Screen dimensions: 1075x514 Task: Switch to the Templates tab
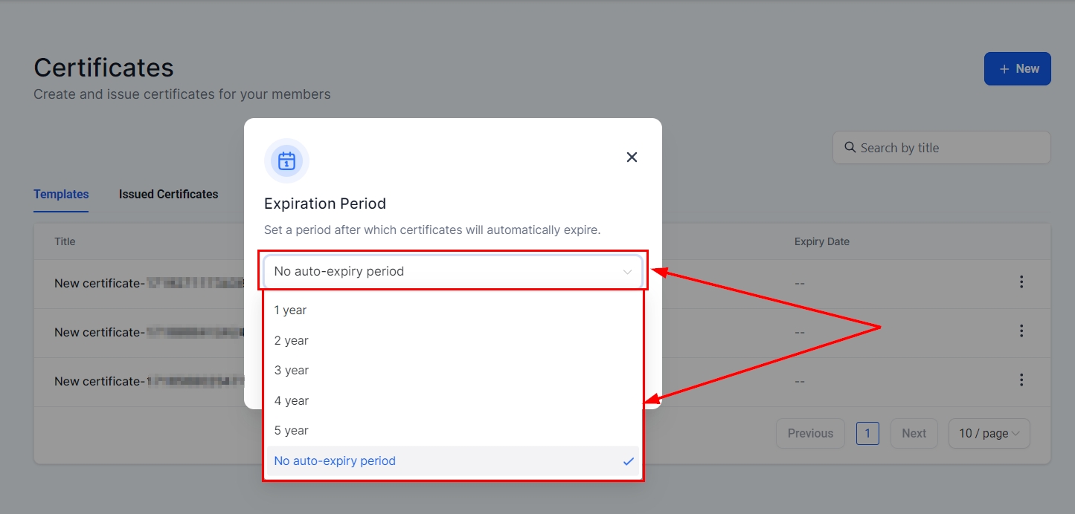[61, 195]
